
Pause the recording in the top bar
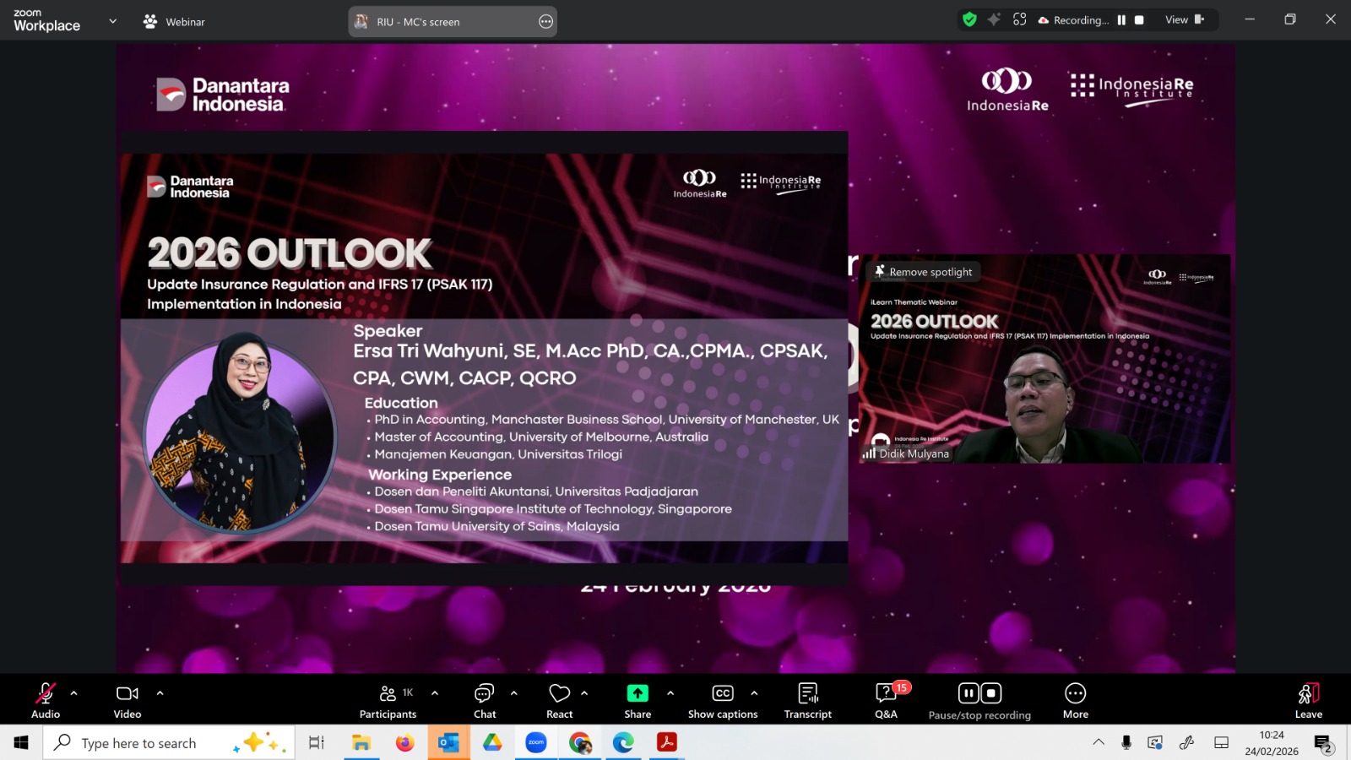pos(1121,20)
